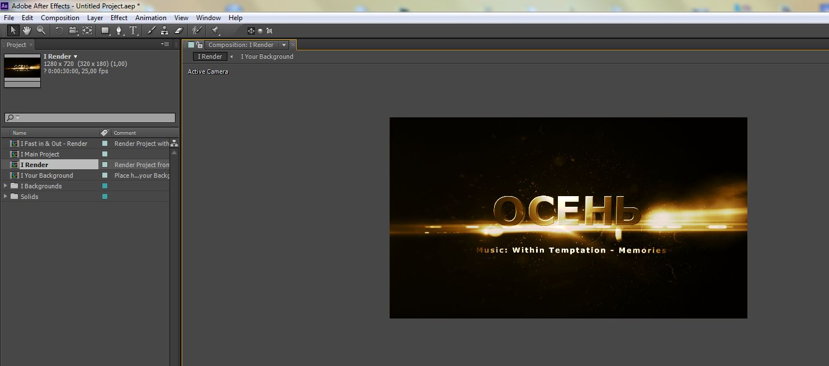
Task: Select the Pen tool
Action: coord(119,31)
